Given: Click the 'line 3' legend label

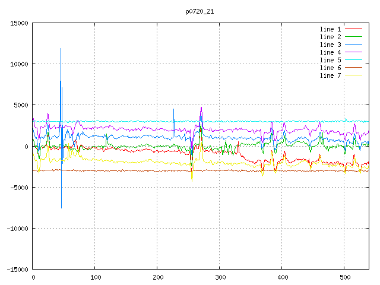Looking at the screenshot, I should pyautogui.click(x=331, y=45).
